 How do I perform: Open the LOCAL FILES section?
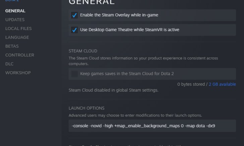(18, 28)
